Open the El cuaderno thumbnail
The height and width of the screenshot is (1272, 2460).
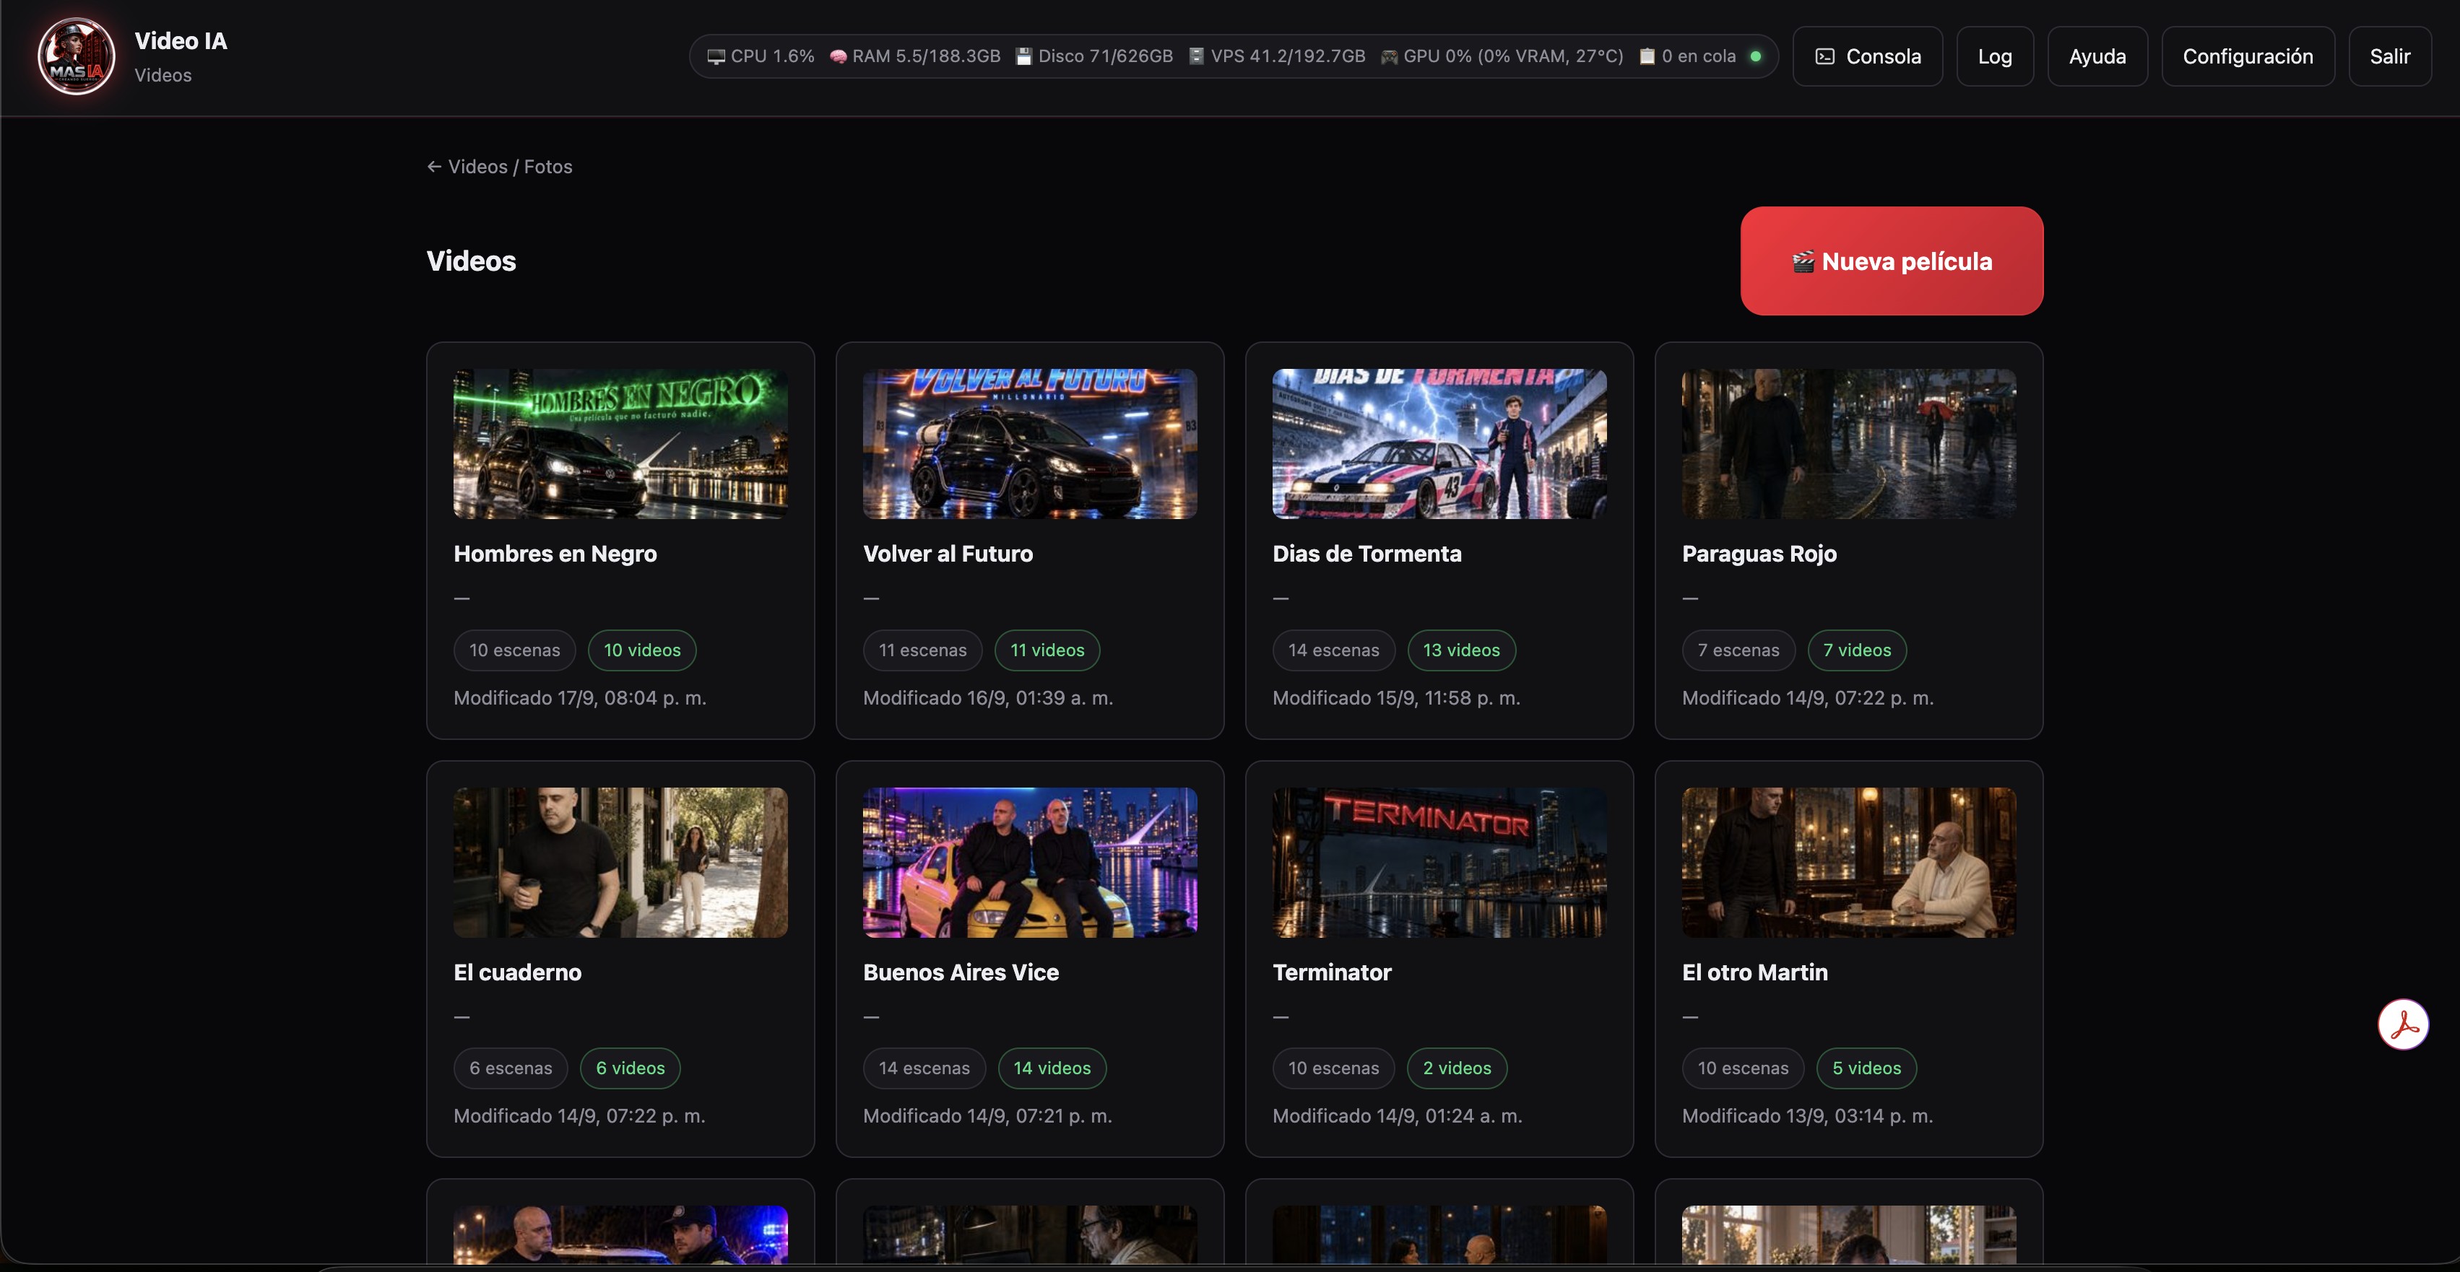[x=620, y=863]
